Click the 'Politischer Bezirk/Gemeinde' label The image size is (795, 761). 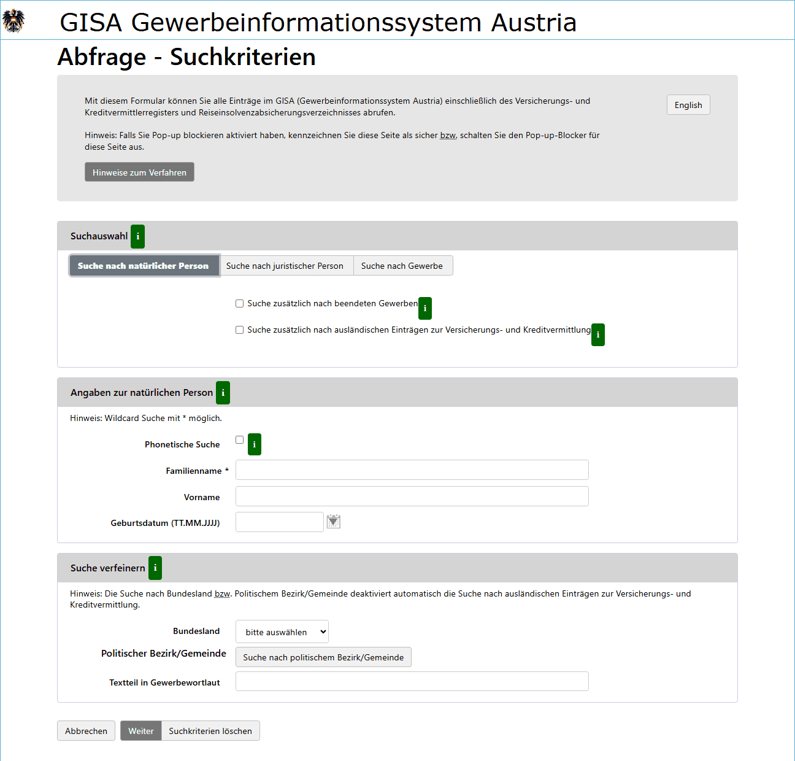point(164,654)
